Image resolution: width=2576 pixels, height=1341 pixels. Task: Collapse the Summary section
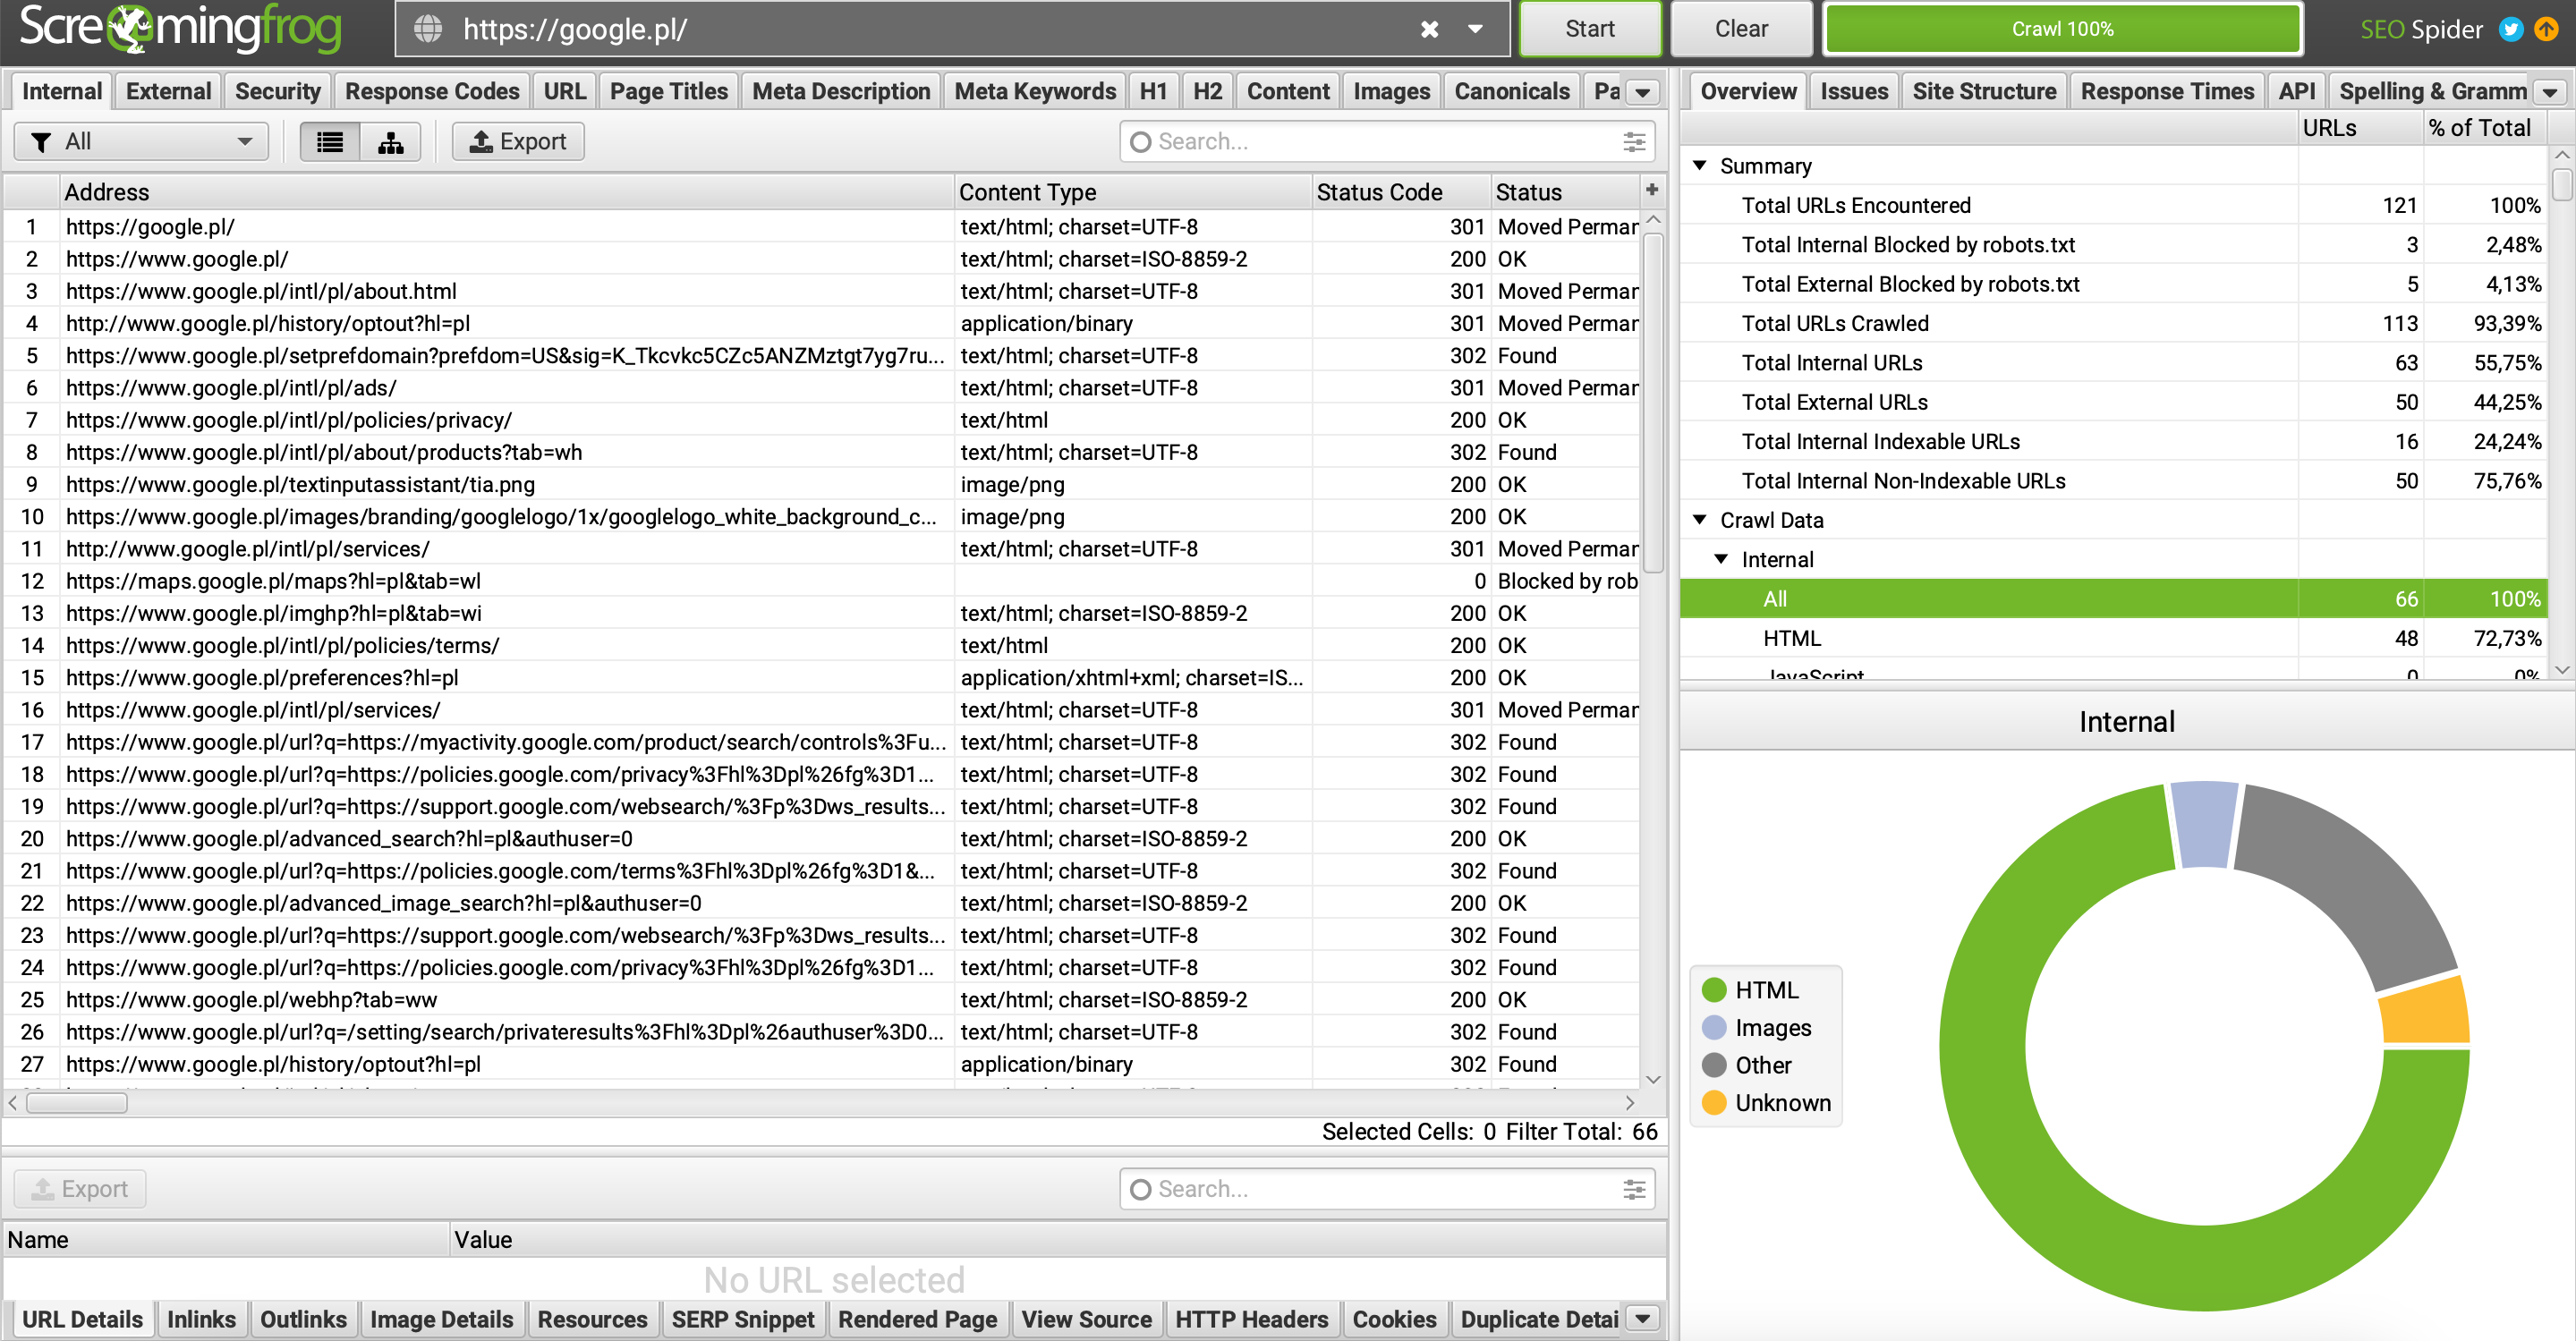coord(1699,165)
